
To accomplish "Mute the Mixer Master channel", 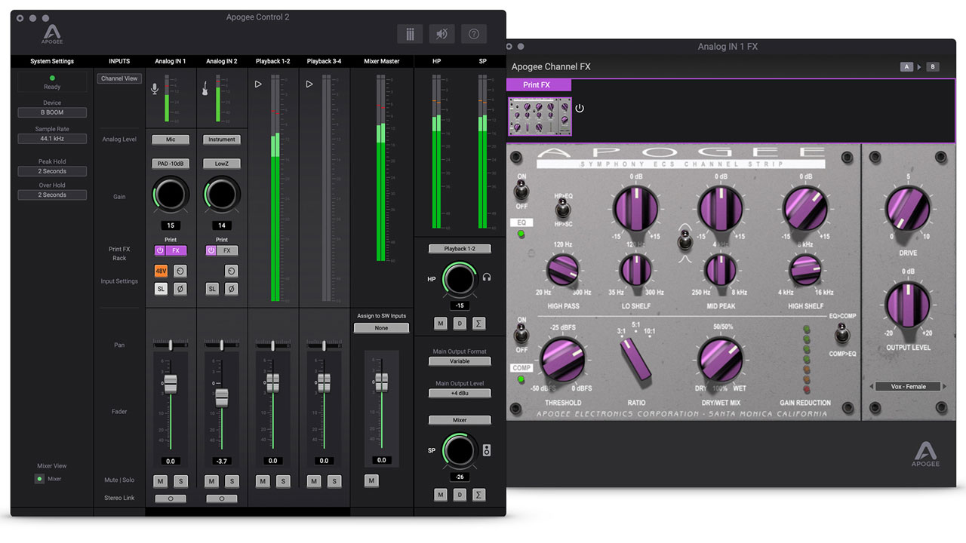I will (x=371, y=480).
